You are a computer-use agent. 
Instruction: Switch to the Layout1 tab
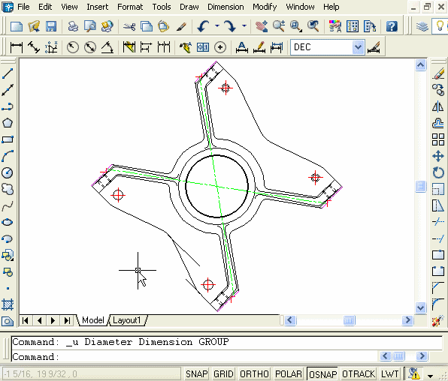pyautogui.click(x=127, y=320)
